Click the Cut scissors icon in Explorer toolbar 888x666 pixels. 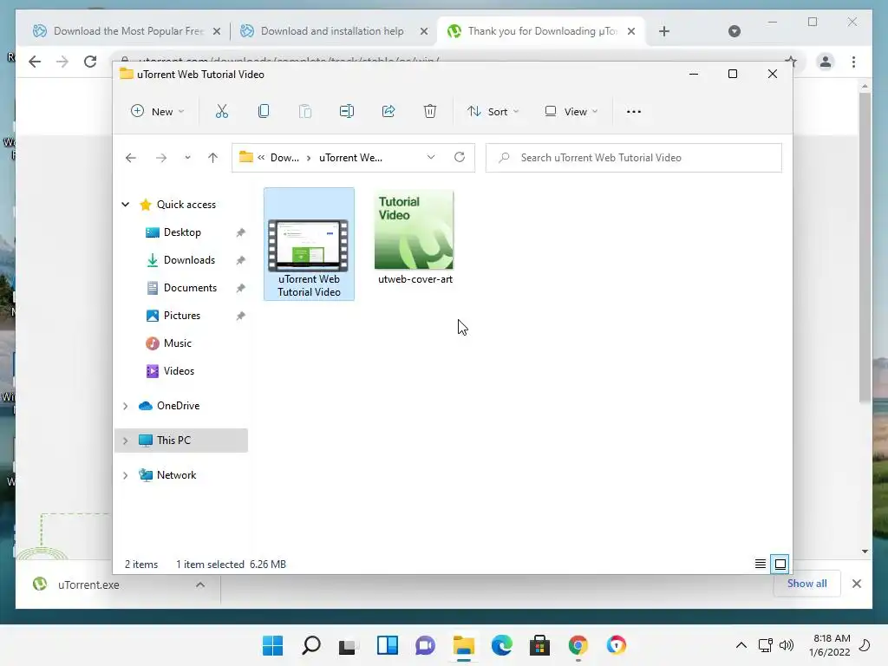pyautogui.click(x=221, y=112)
